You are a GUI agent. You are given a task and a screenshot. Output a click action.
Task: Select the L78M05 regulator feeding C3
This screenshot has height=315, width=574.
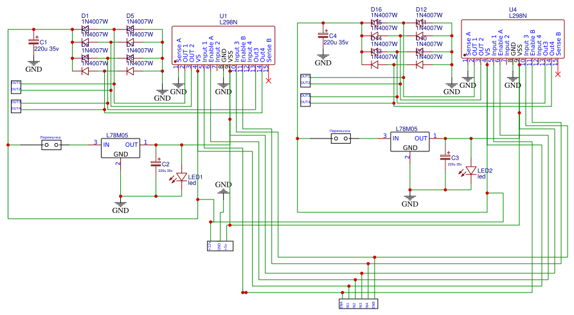[409, 142]
